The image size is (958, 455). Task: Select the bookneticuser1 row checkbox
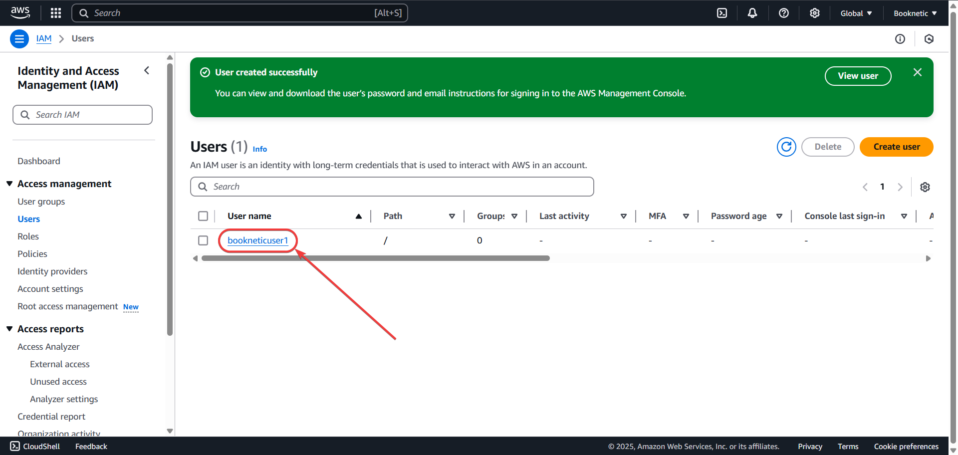click(x=203, y=240)
